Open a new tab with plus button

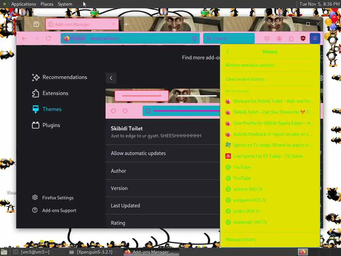[126, 24]
